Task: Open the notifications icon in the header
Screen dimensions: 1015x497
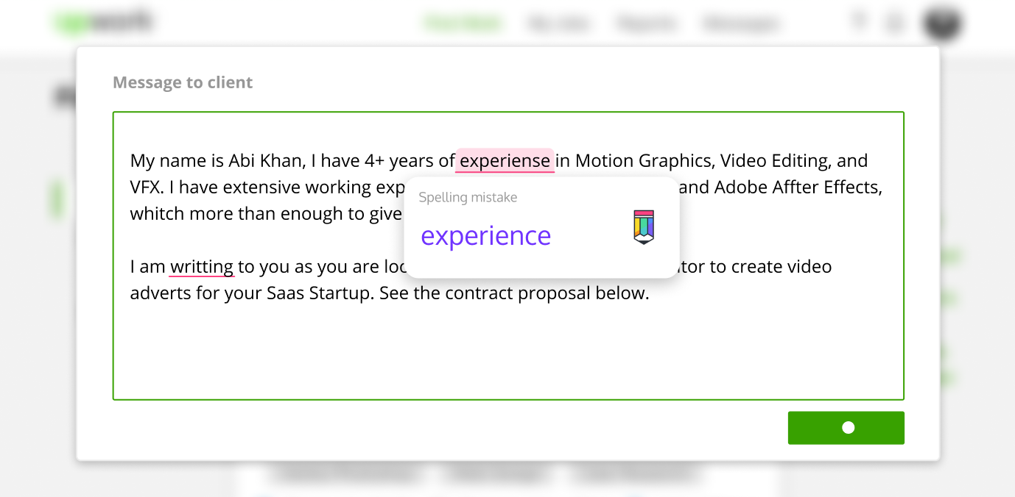Action: pos(894,23)
